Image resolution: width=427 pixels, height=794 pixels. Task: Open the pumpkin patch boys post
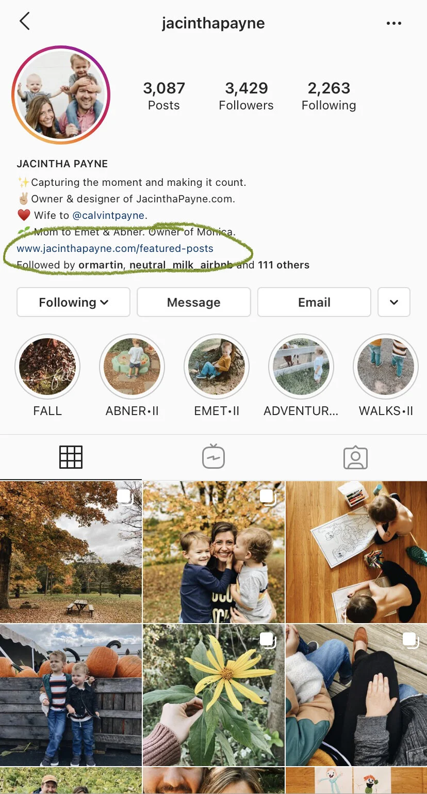click(71, 695)
